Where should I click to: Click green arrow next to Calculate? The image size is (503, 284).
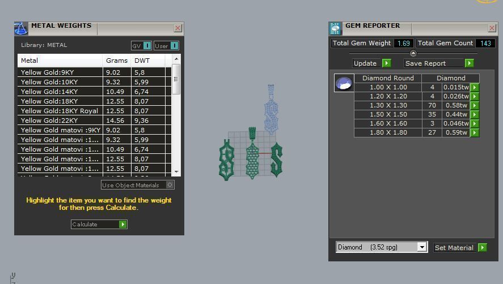(123, 224)
